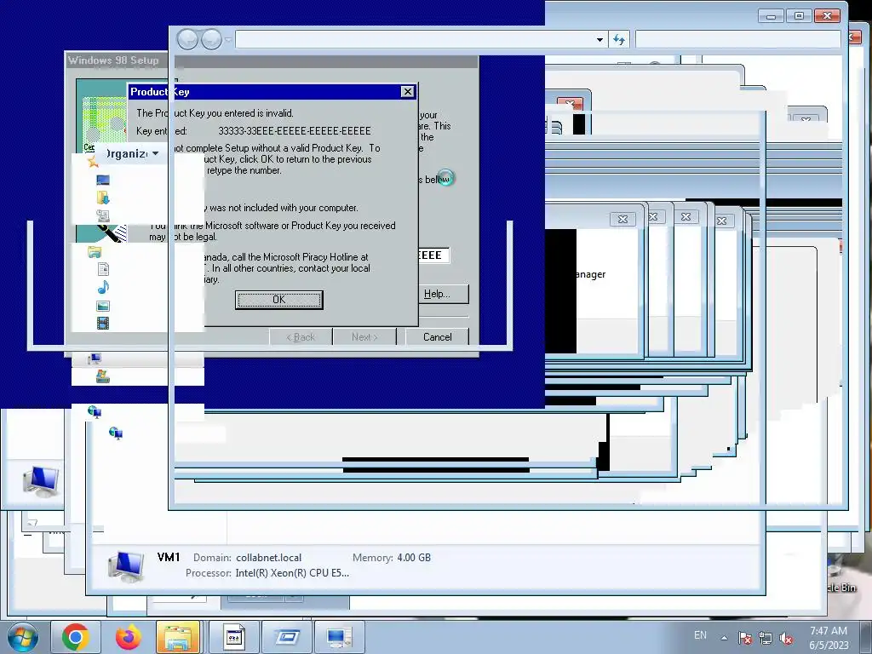Viewport: 872px width, 654px height.
Task: Click the collabnet.local domain value
Action: point(268,558)
